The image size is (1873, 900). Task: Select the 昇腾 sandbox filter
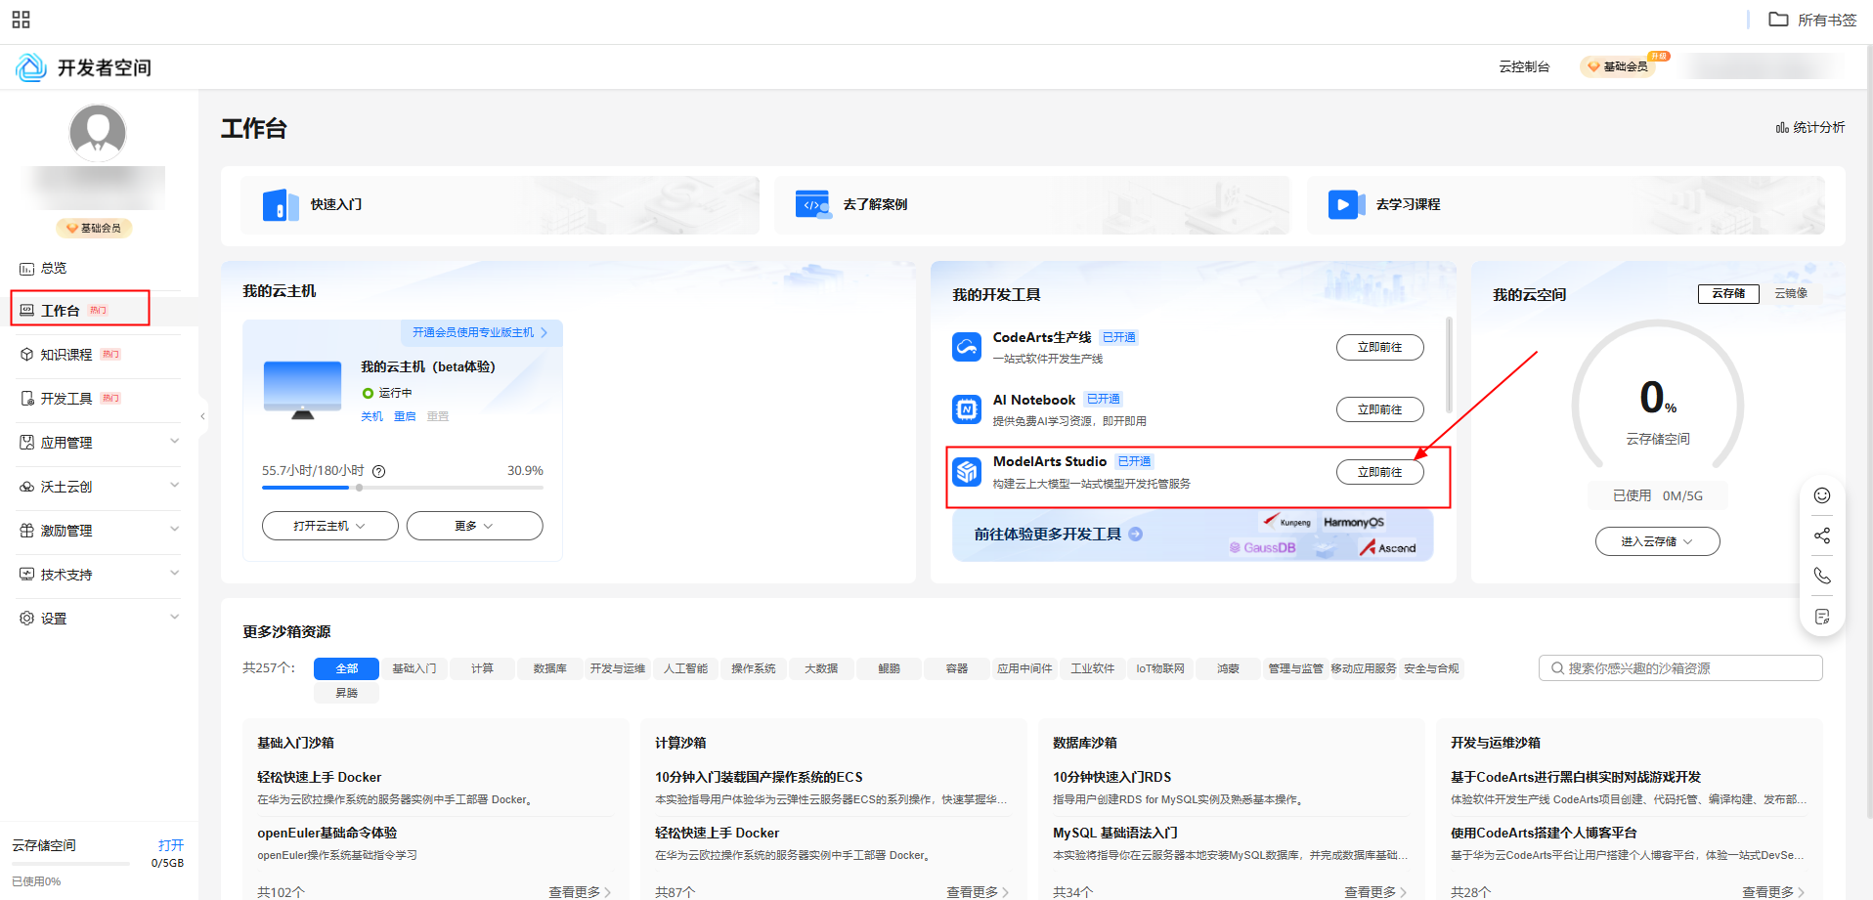(x=346, y=693)
